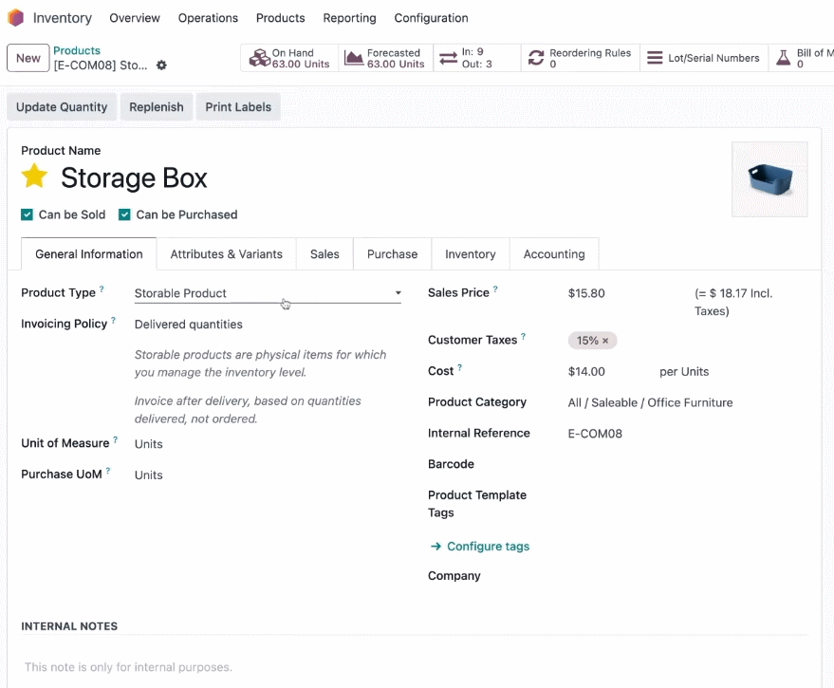Switch to the Accounting tab
This screenshot has width=834, height=688.
click(x=554, y=253)
